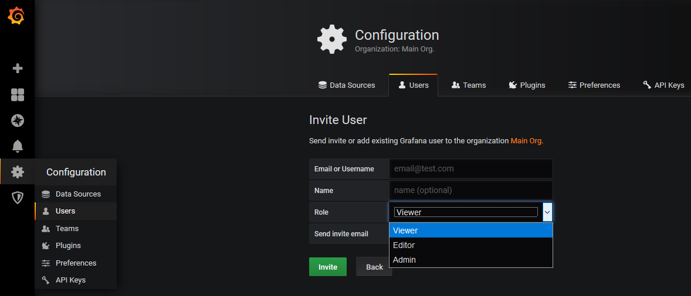Click the Back button

click(x=374, y=267)
